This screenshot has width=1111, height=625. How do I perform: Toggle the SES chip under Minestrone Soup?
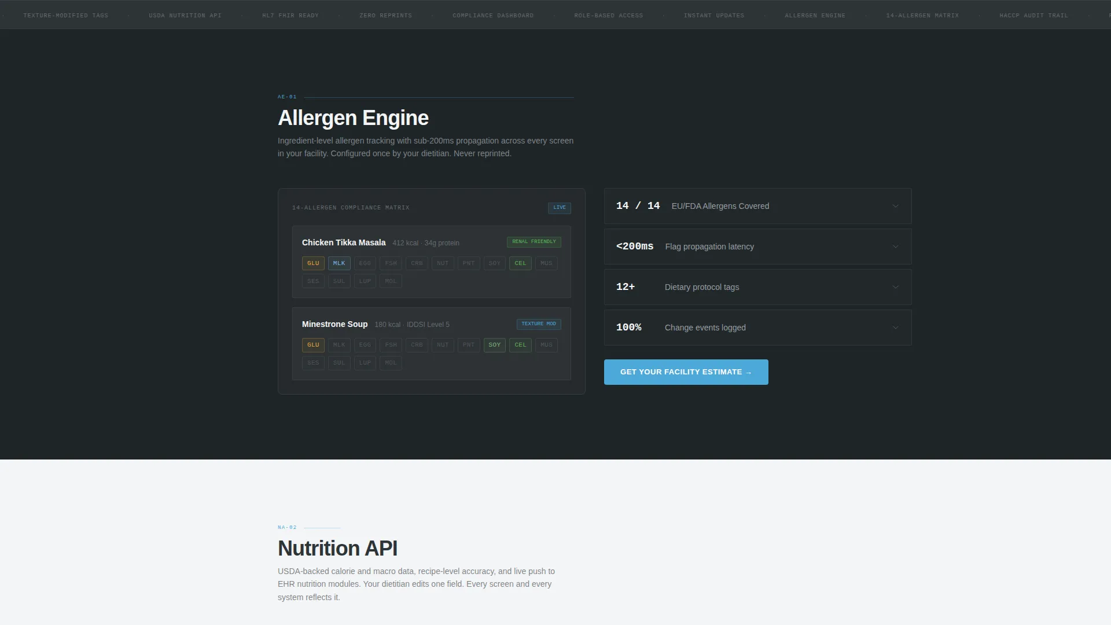313,363
